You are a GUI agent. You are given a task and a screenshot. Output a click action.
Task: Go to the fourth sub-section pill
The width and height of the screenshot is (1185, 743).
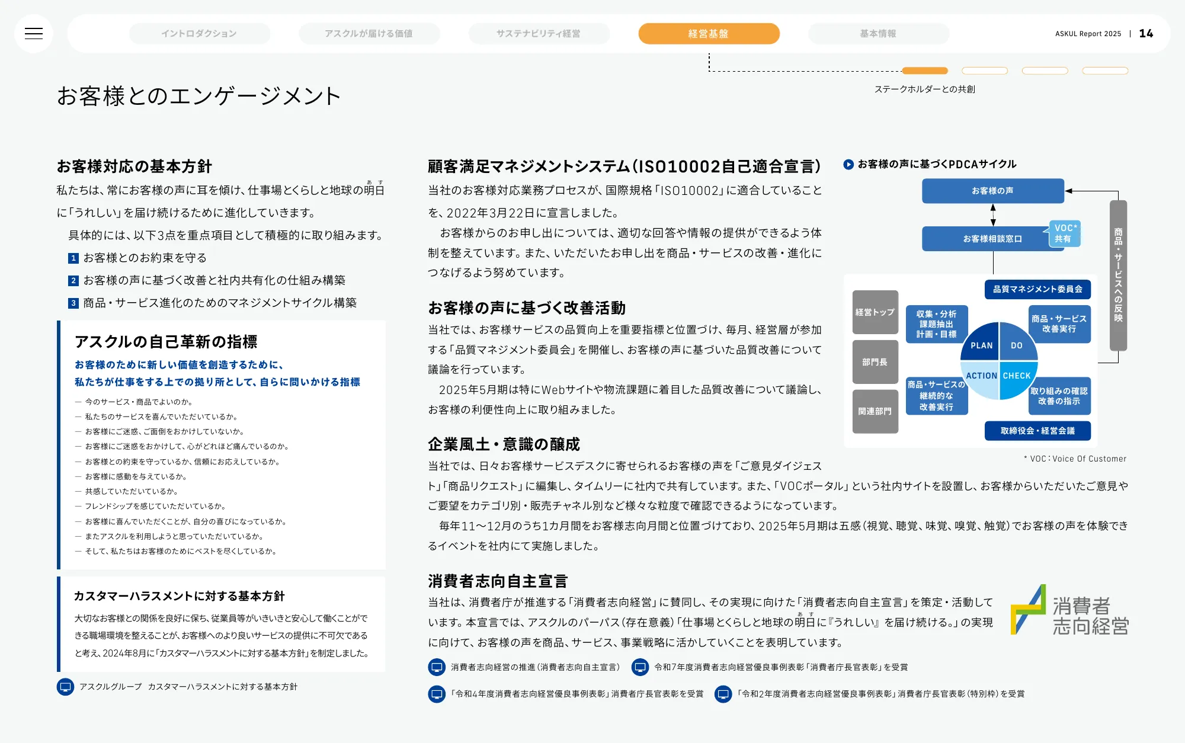point(1105,71)
